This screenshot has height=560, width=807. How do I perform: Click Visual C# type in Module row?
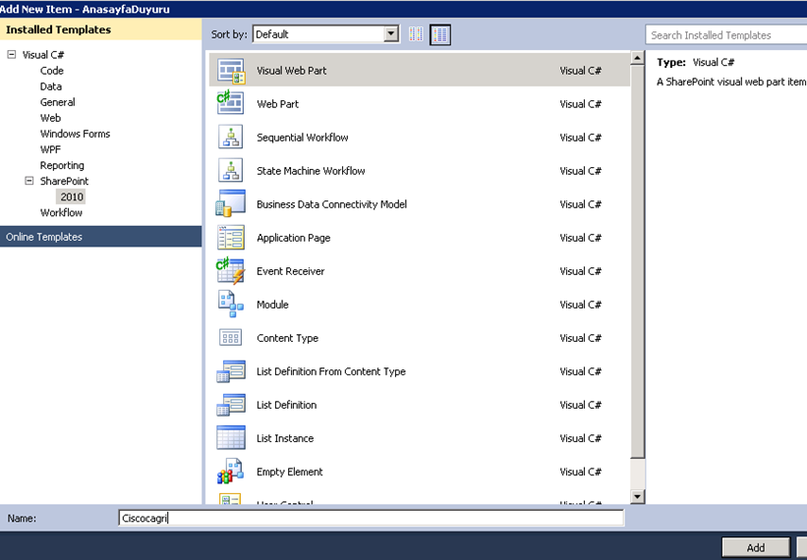[581, 305]
